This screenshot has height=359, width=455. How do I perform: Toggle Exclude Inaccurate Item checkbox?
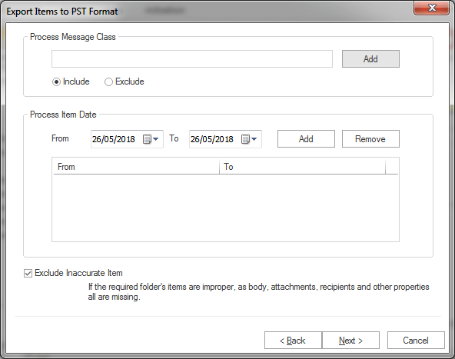pos(28,273)
